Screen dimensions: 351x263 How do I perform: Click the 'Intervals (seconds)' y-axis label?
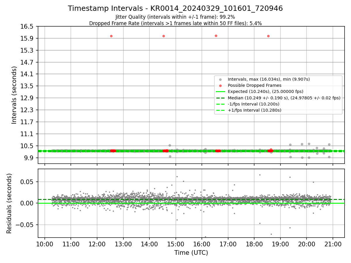[14, 95]
